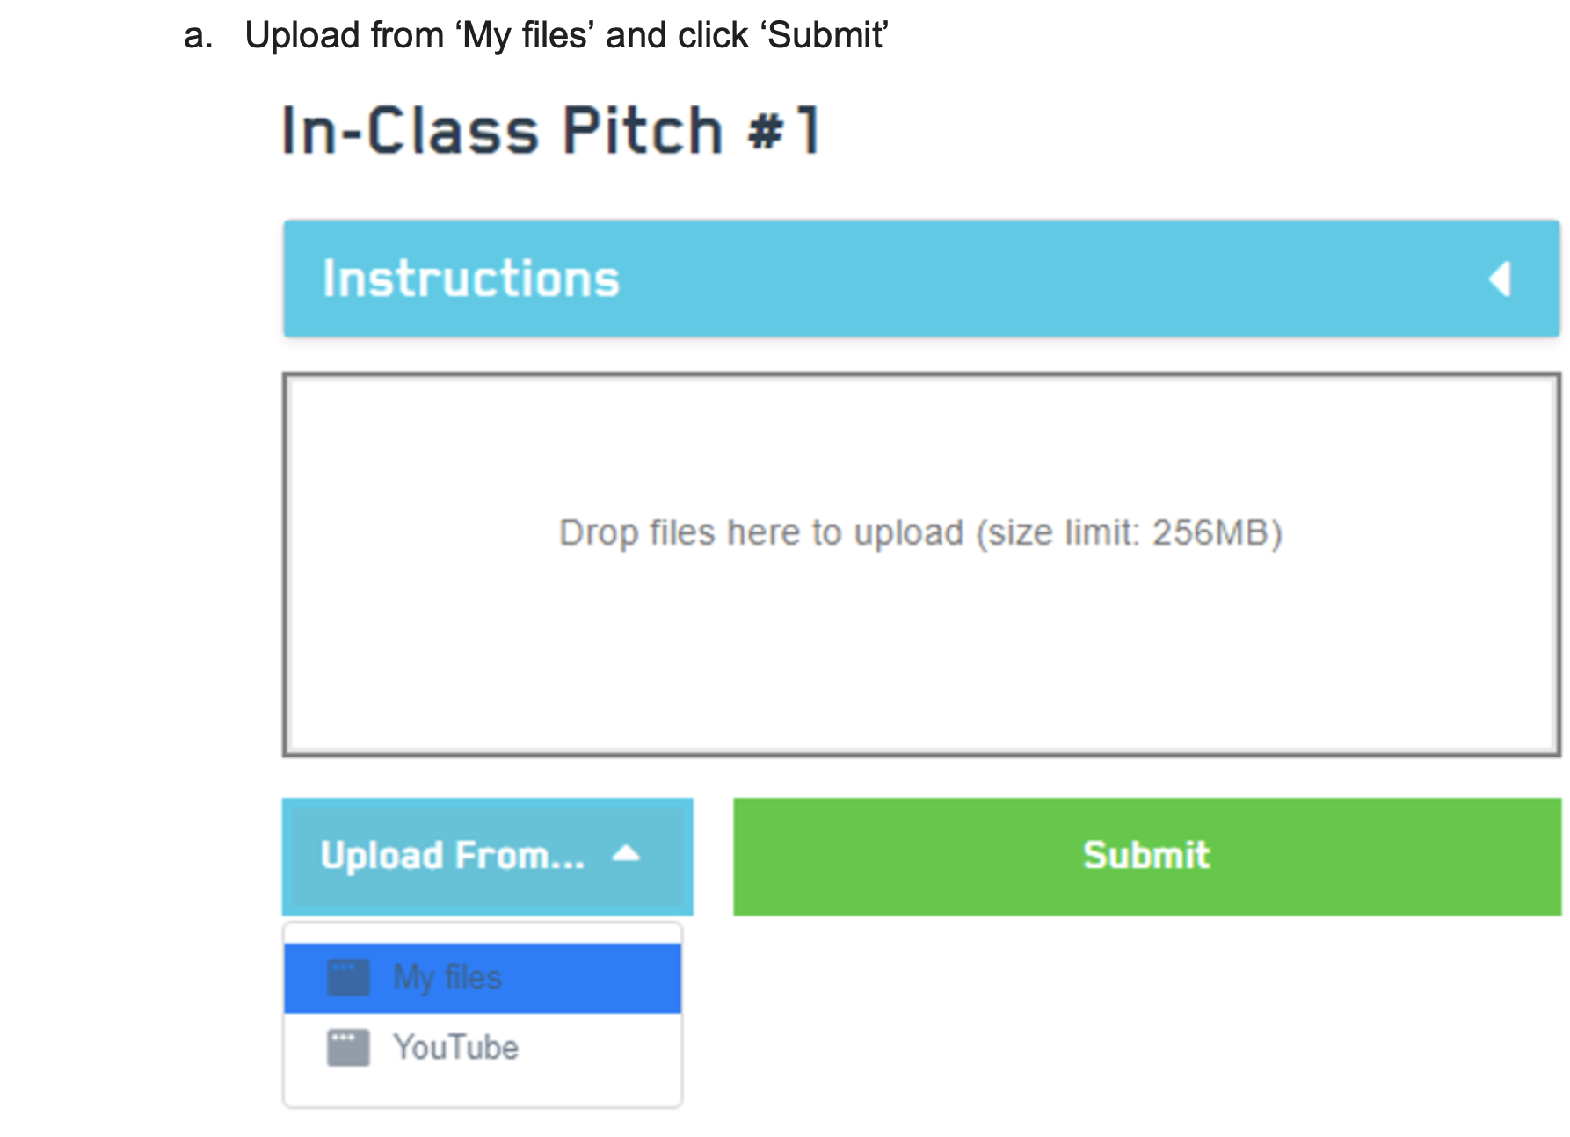
Task: Click the caret arrow on Upload From
Action: pyautogui.click(x=626, y=854)
